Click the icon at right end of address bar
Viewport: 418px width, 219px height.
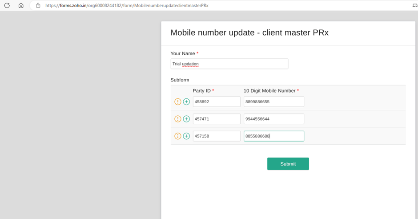[414, 5]
